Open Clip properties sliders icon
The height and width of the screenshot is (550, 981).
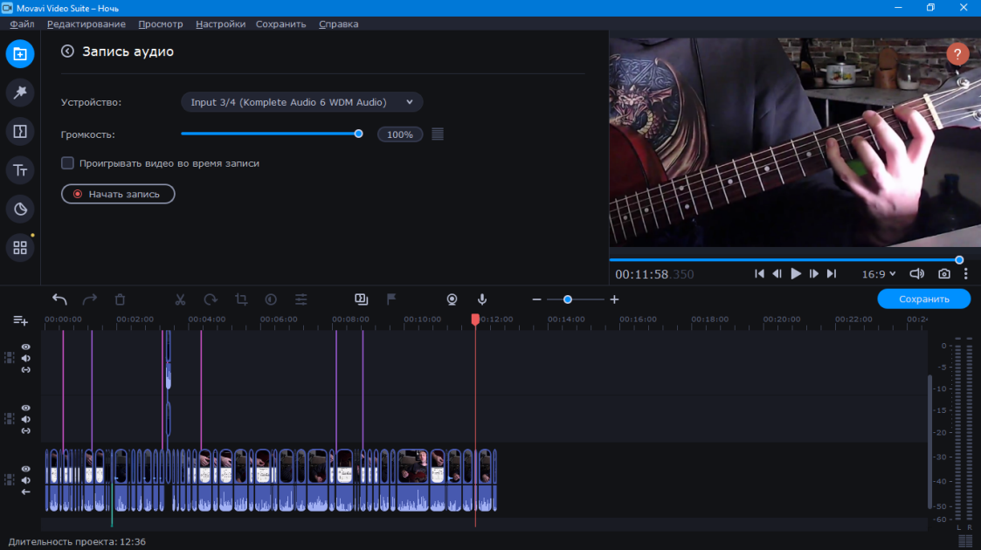[301, 299]
